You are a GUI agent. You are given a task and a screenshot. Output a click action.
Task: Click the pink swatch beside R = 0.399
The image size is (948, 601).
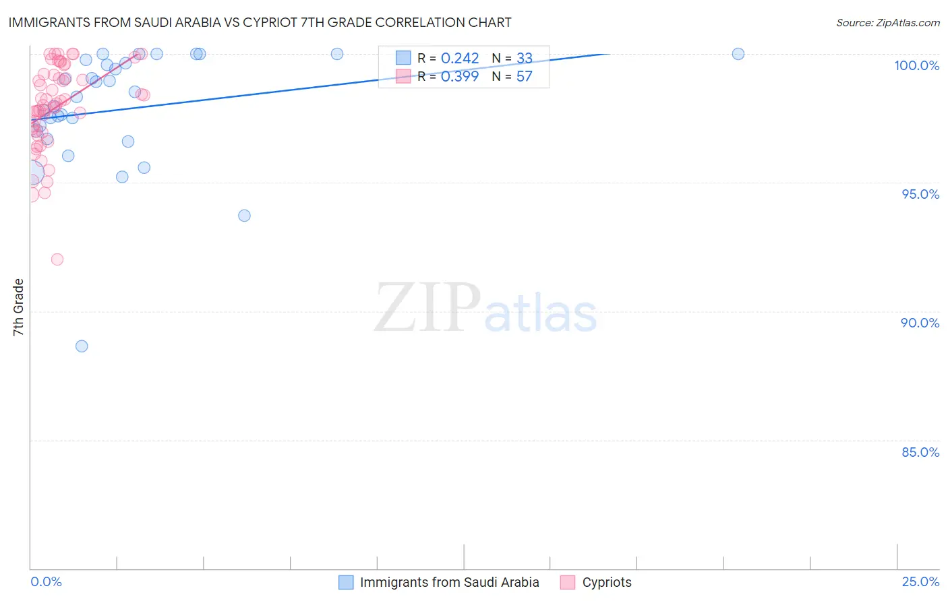click(403, 76)
